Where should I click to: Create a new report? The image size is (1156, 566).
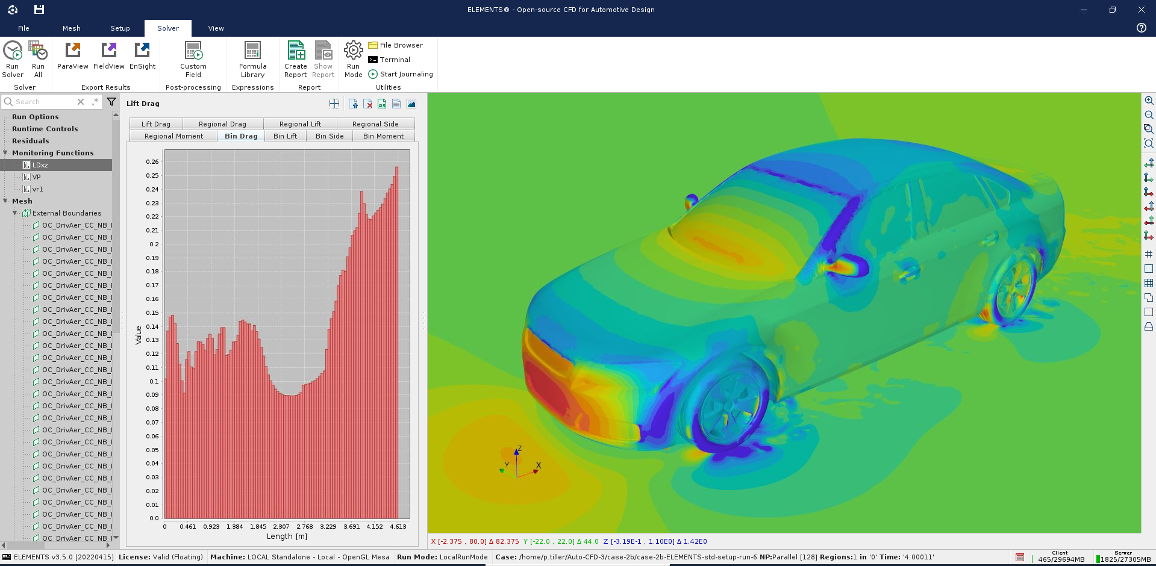click(x=295, y=58)
